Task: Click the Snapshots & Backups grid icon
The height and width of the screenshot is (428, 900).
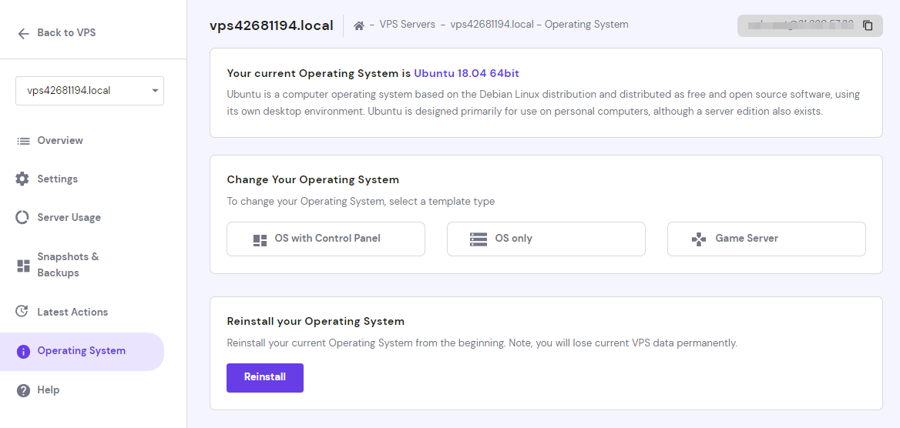Action: pos(23,265)
